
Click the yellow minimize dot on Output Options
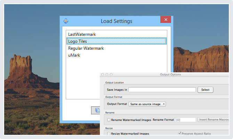tap(107, 74)
